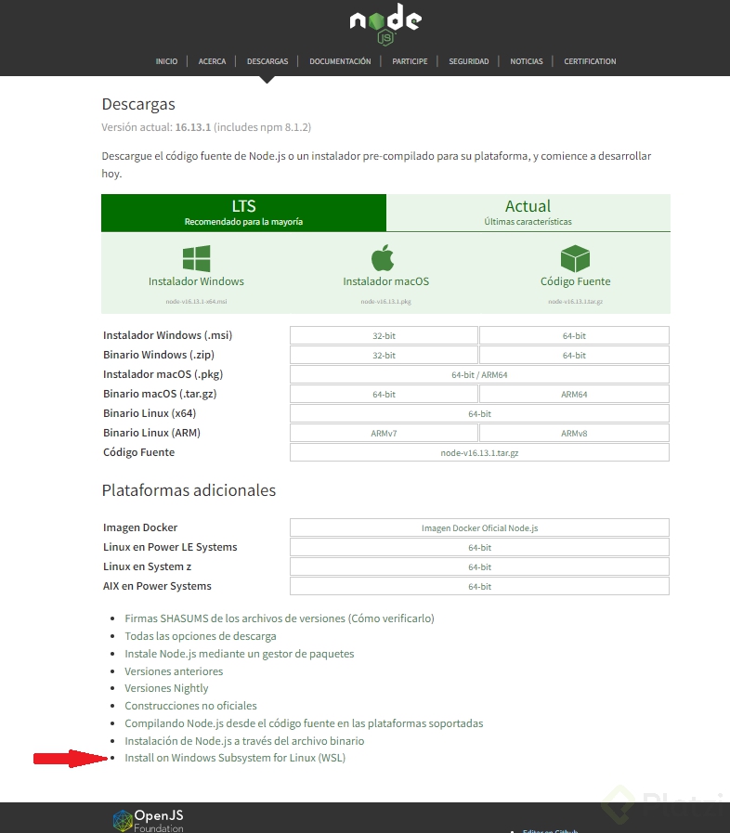Switch to the LTS tab

(x=244, y=213)
